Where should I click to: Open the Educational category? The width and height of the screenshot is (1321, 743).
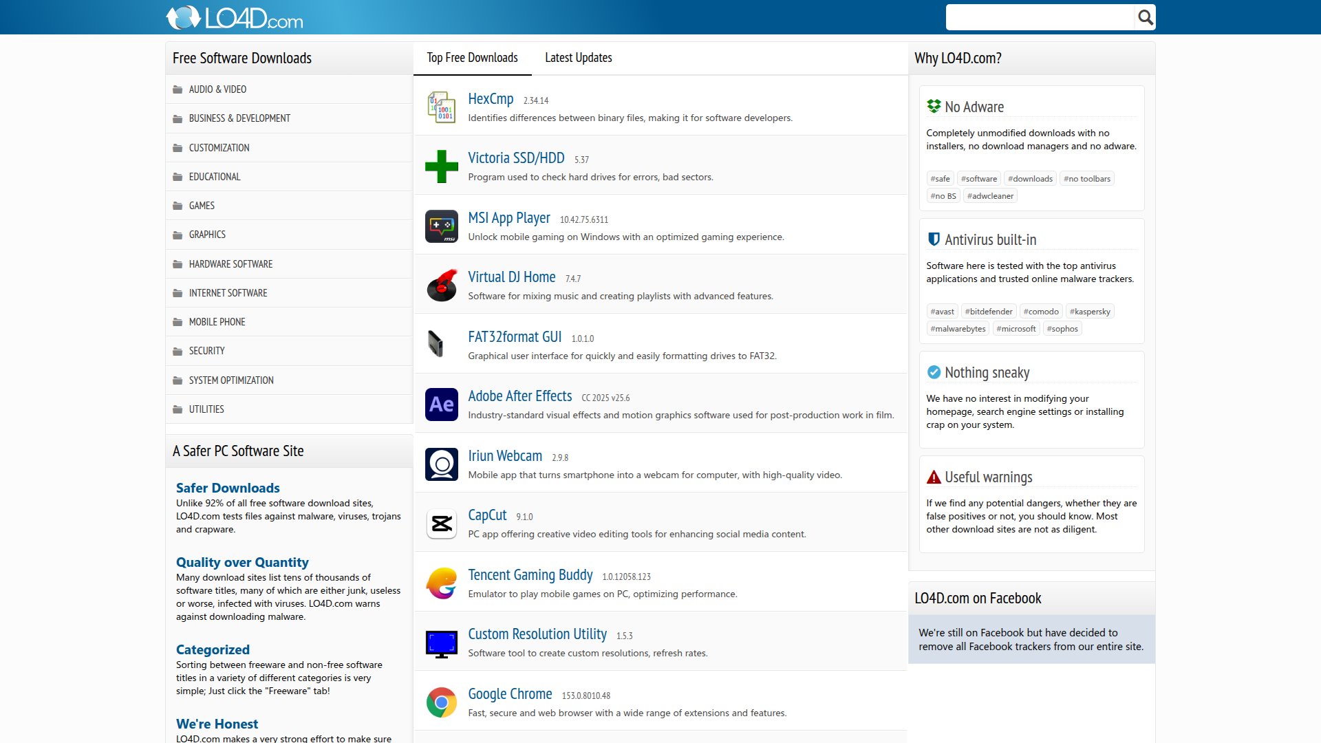coord(289,177)
